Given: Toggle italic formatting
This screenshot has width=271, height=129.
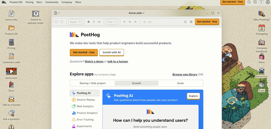Looking at the screenshot, I should 94,22.
